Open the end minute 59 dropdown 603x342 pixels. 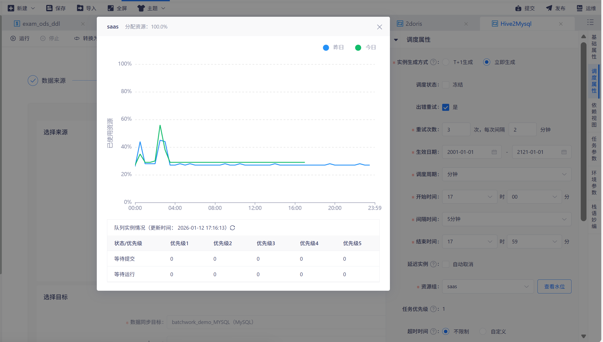pos(534,242)
